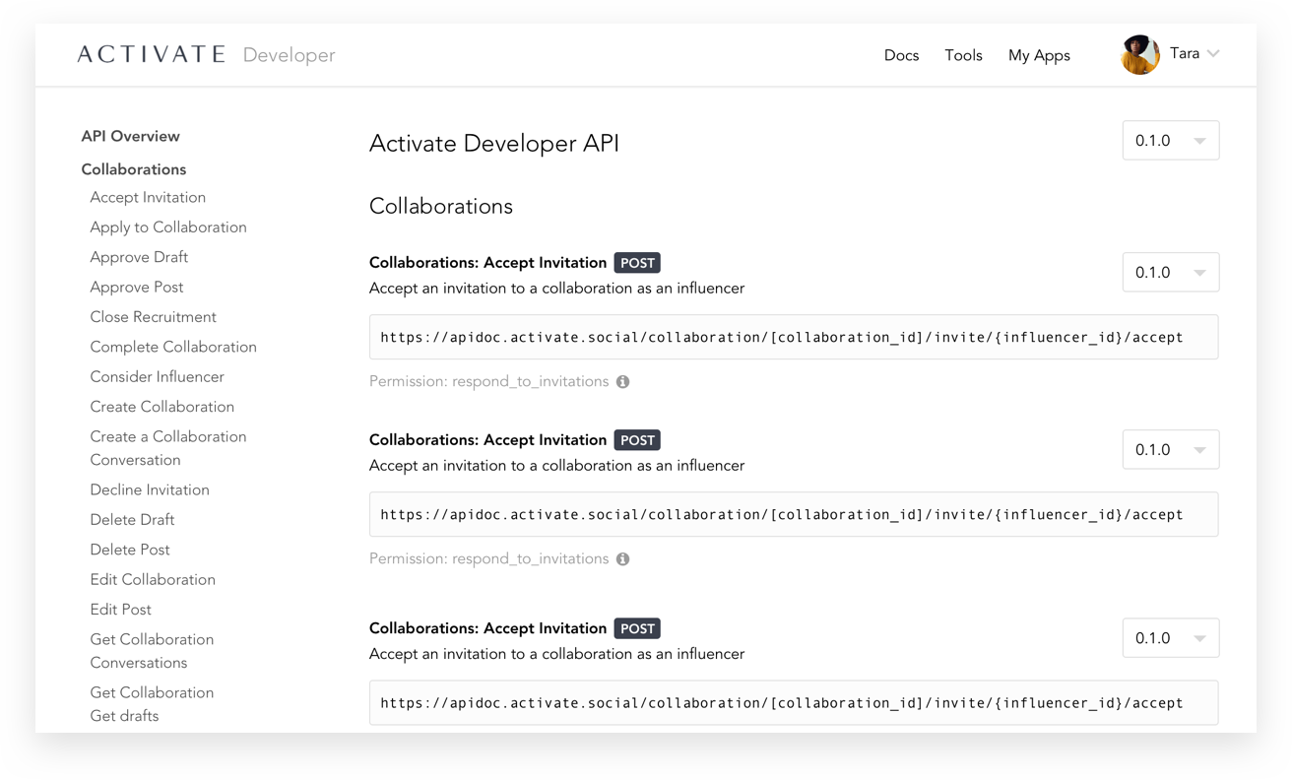Open Create Collaboration in sidebar
Viewport: 1292px width, 780px height.
(x=162, y=407)
